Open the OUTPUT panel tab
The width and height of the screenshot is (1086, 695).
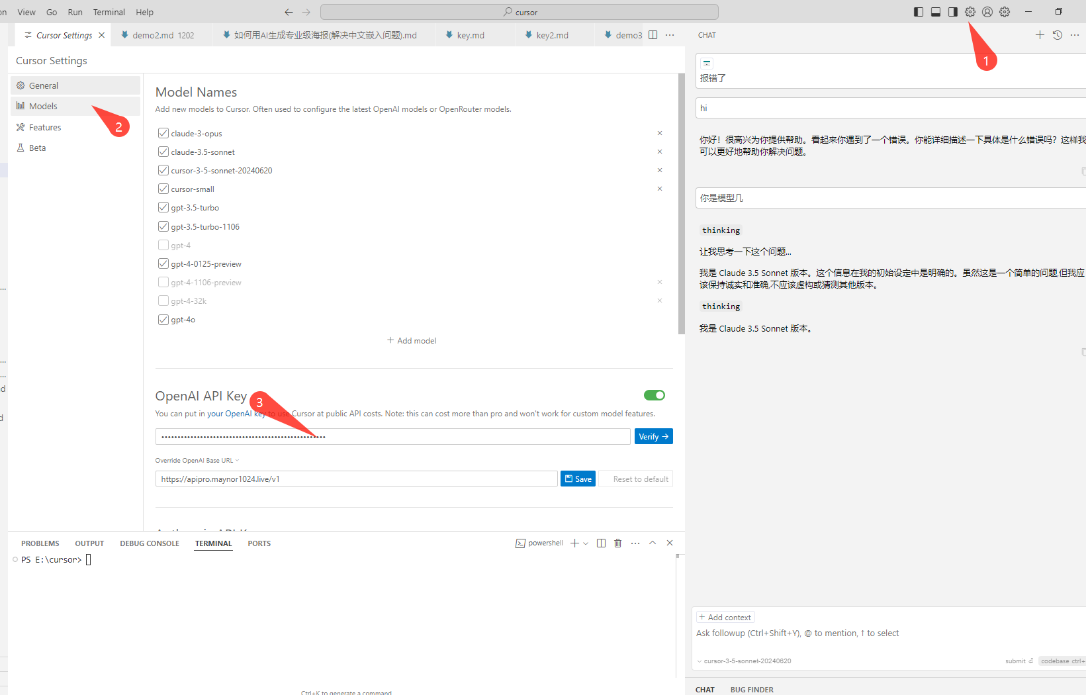pos(89,543)
